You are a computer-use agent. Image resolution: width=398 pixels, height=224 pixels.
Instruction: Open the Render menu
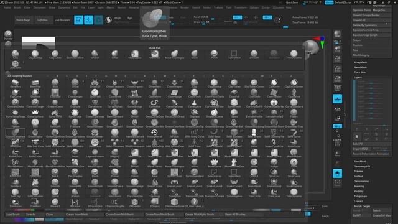point(184,7)
